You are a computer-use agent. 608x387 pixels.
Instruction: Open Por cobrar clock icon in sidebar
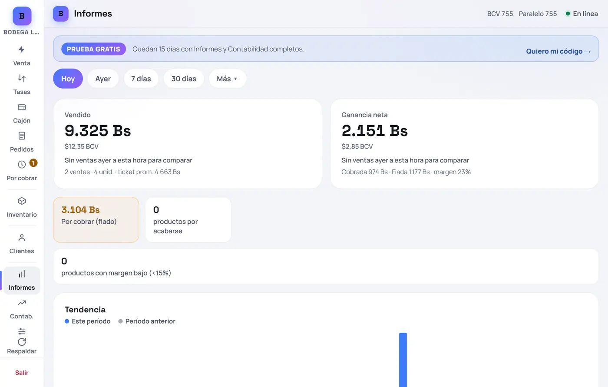point(22,165)
